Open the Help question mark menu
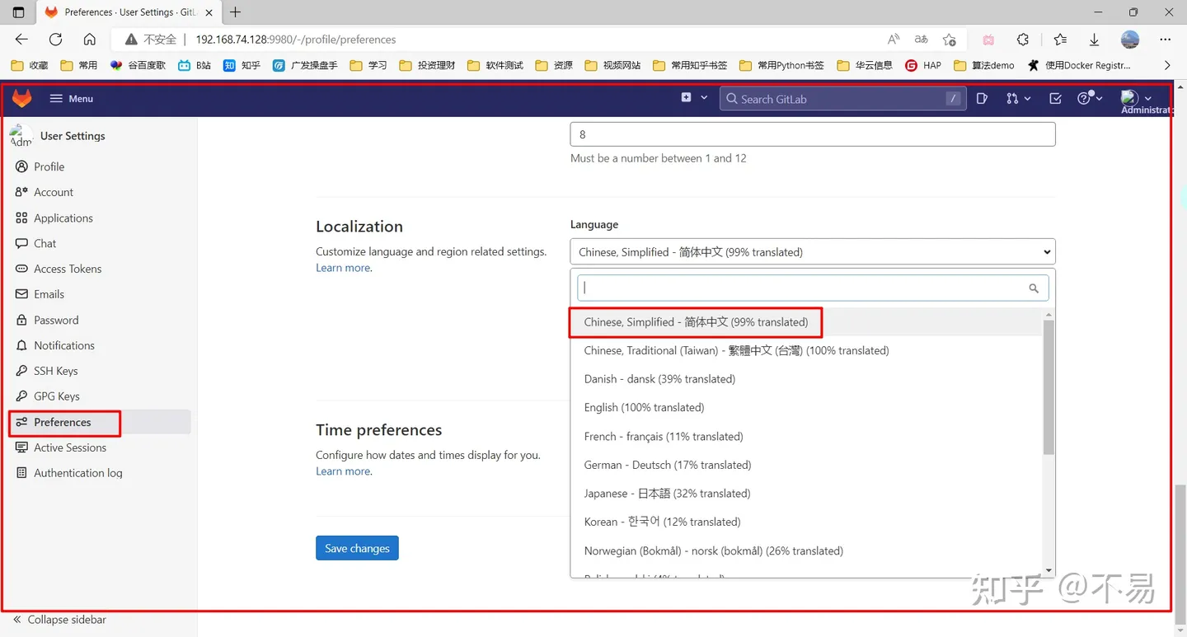Screen dimensions: 1187x637 [1090, 98]
